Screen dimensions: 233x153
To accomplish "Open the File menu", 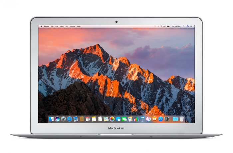I will tap(52, 26).
